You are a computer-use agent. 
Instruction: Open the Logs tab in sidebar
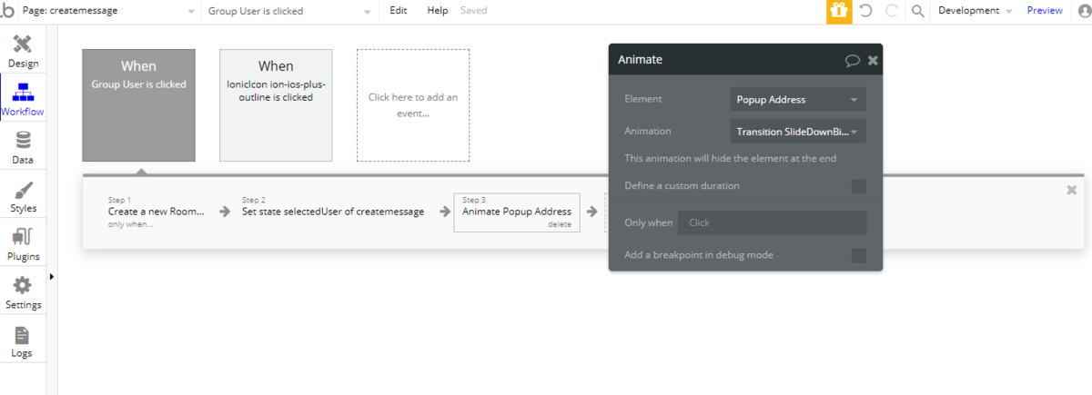click(23, 341)
